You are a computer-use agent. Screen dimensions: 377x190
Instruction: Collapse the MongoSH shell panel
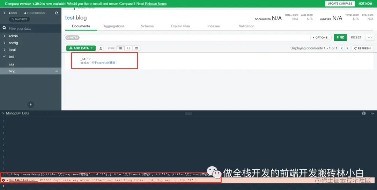(x=372, y=113)
